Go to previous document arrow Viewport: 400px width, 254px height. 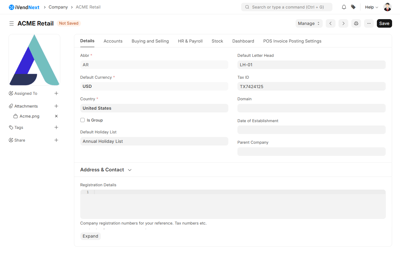(x=331, y=23)
